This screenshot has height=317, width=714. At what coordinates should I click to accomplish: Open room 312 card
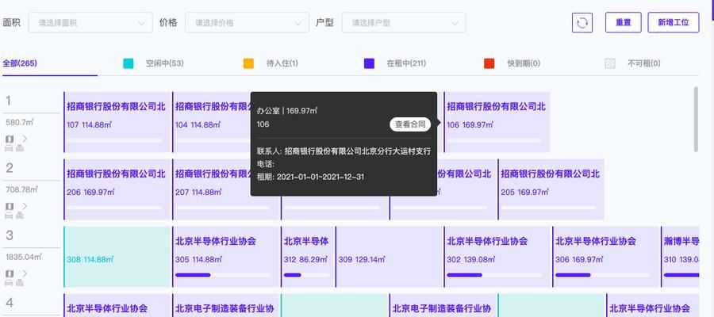click(x=307, y=257)
